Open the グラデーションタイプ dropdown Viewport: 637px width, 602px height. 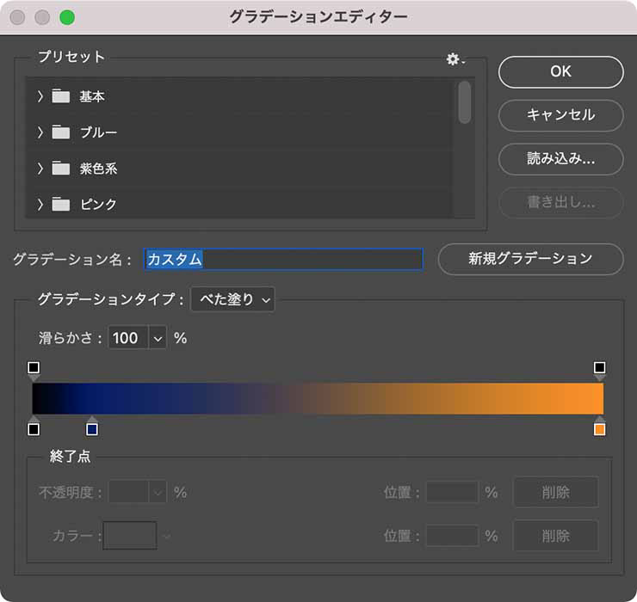(x=232, y=299)
